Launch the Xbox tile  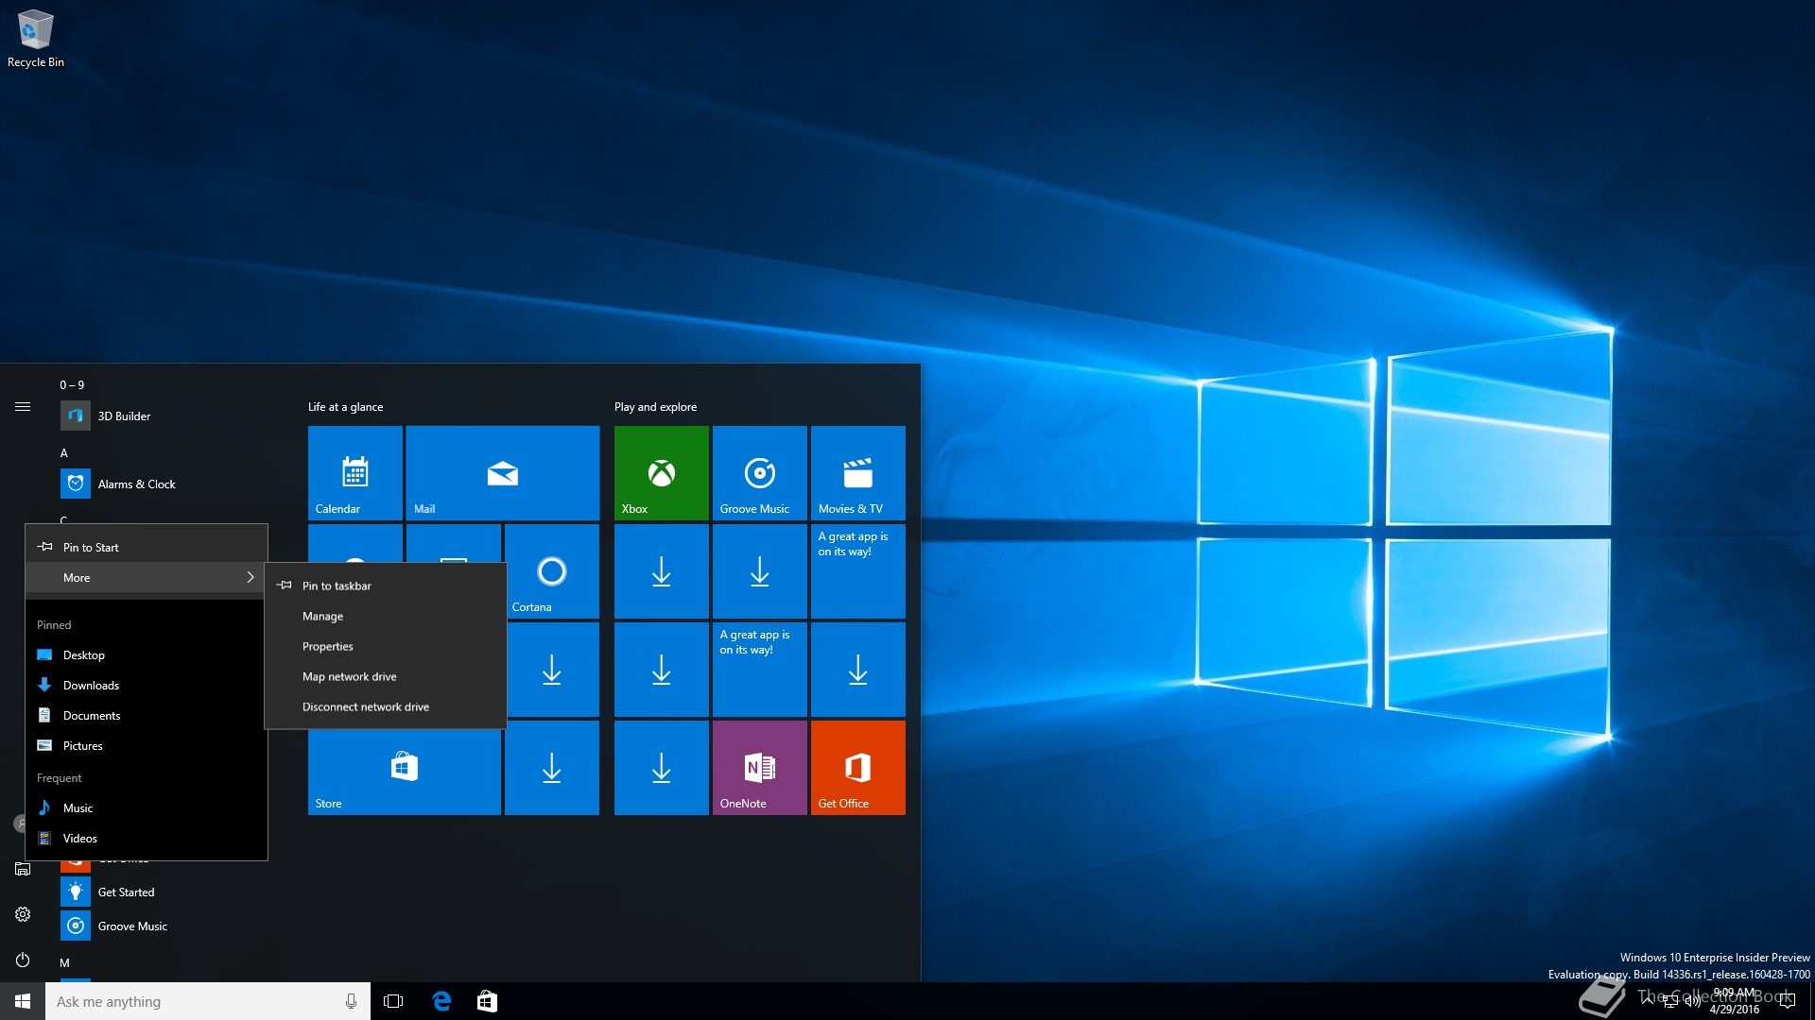pos(662,472)
